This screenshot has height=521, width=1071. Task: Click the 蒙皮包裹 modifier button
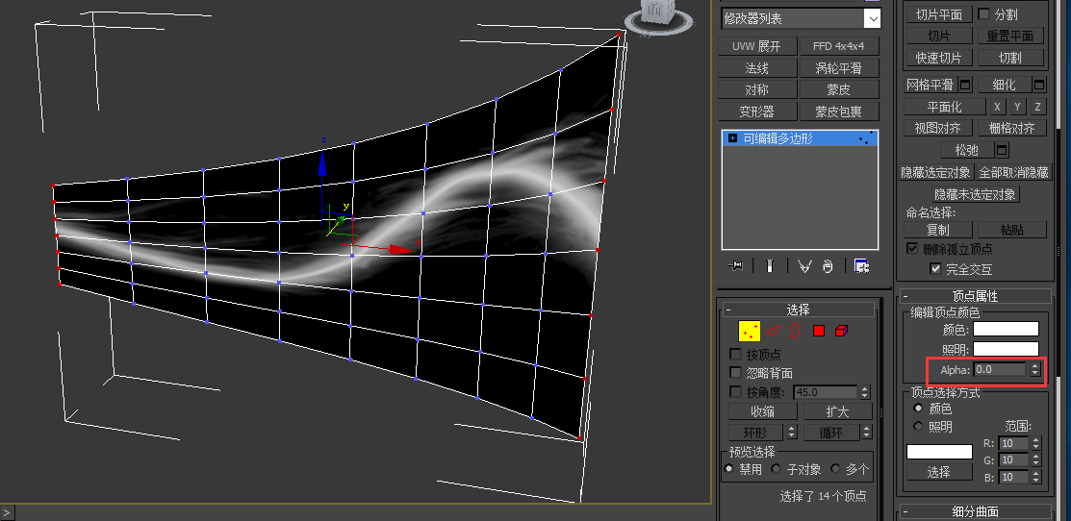(839, 112)
